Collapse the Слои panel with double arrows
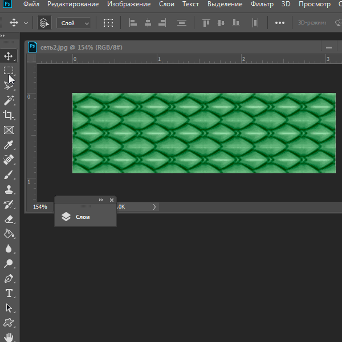Screen dimensions: 342x342 (101, 200)
